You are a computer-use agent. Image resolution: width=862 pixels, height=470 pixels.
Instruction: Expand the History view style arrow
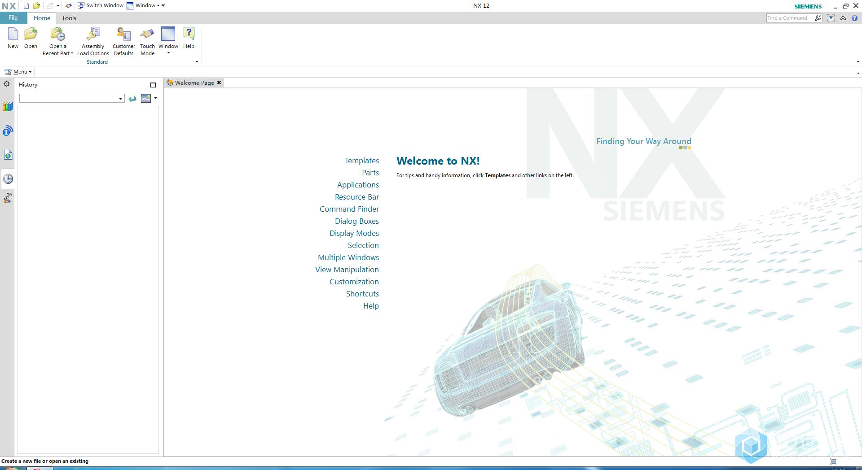coord(155,98)
